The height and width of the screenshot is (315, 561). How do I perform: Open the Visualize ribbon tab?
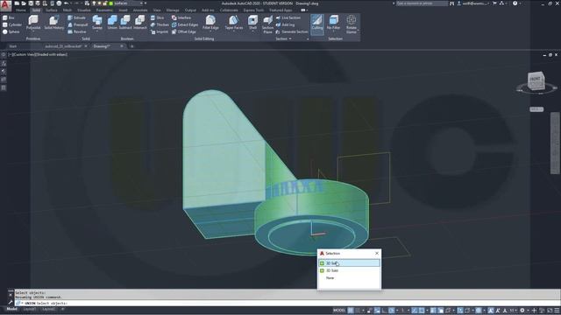point(84,10)
